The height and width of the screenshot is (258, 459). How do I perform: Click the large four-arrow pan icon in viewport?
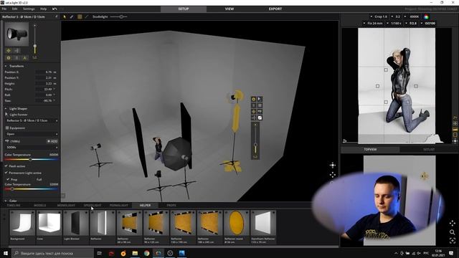[333, 166]
